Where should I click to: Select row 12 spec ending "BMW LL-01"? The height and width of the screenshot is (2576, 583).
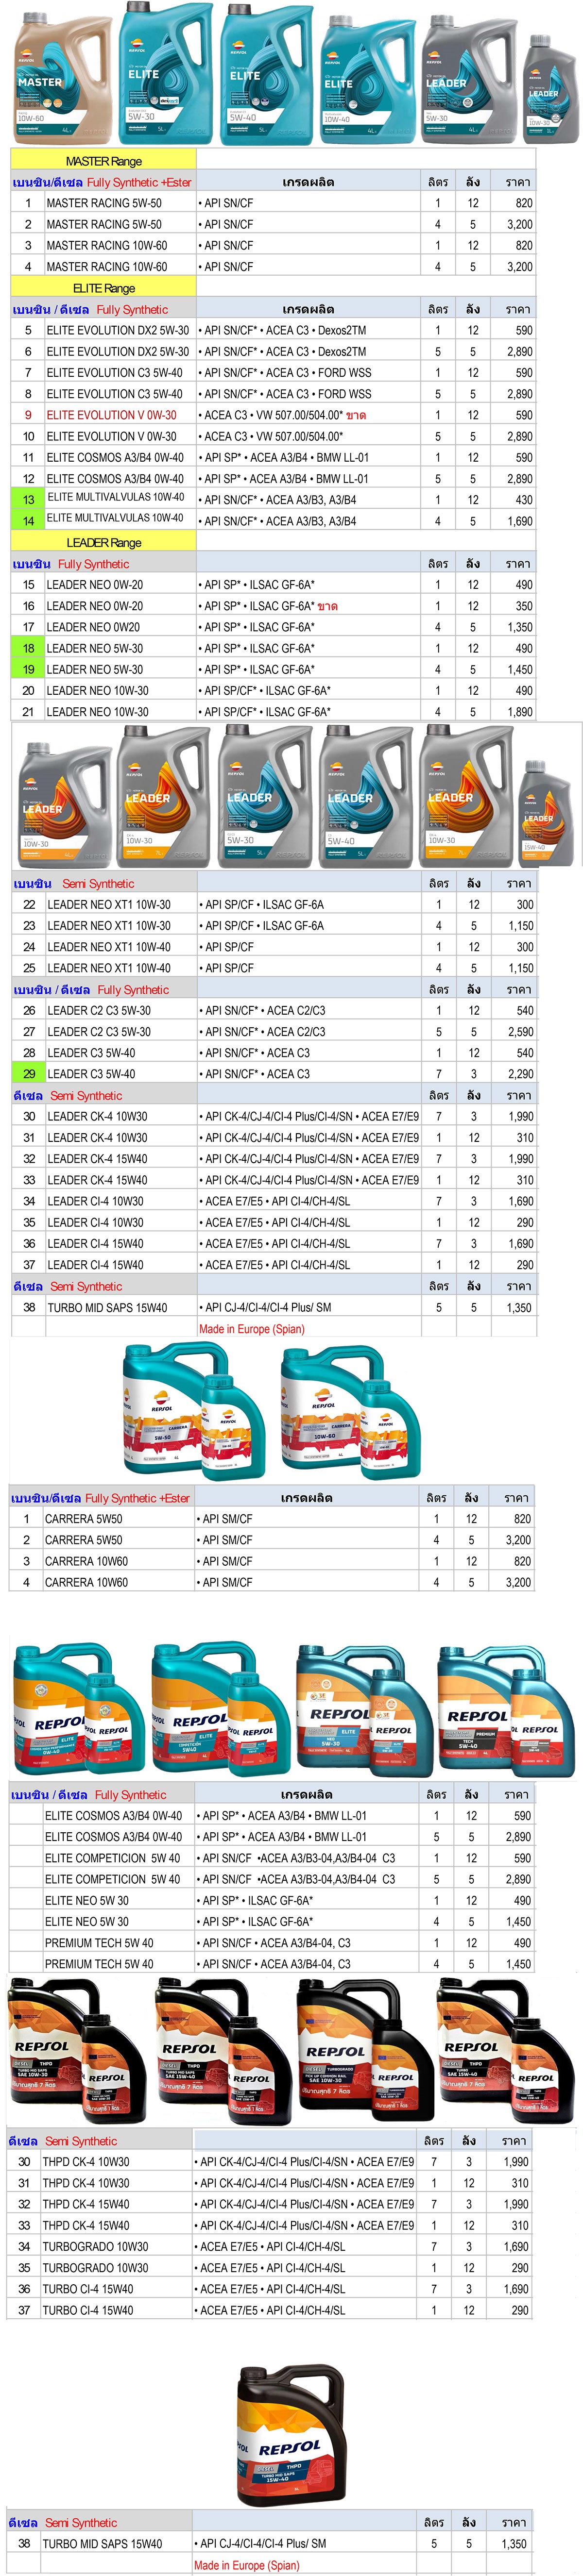(284, 479)
